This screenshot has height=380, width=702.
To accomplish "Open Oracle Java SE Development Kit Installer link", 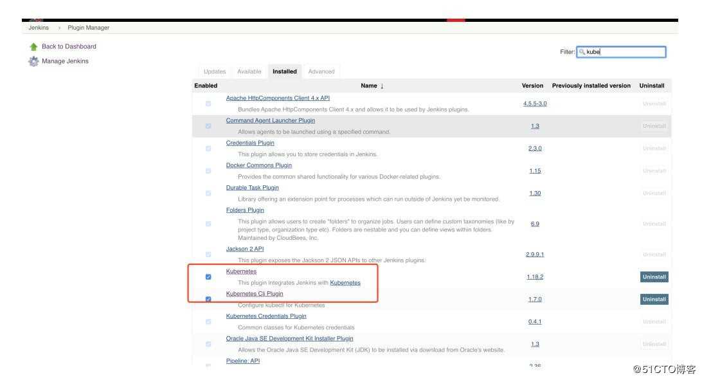I will (x=289, y=338).
